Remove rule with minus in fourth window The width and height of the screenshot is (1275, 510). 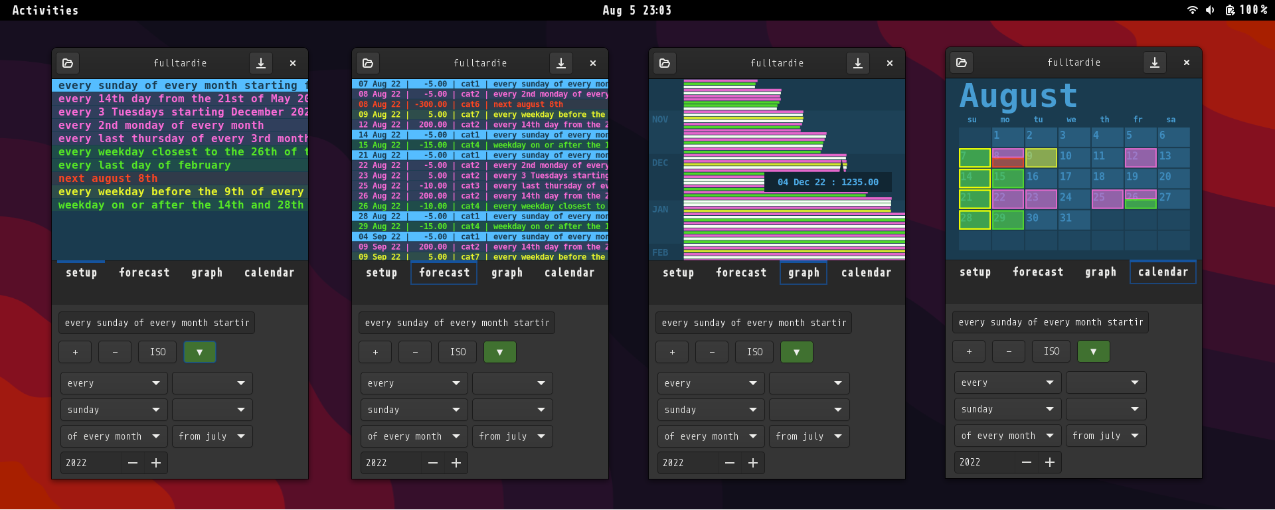pos(1009,351)
